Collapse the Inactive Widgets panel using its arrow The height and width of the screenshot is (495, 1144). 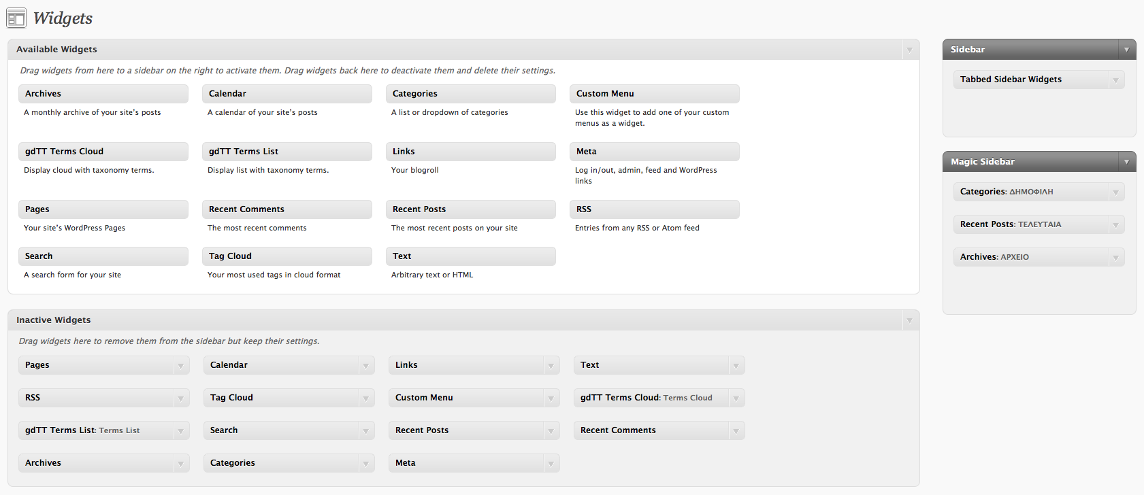point(909,320)
